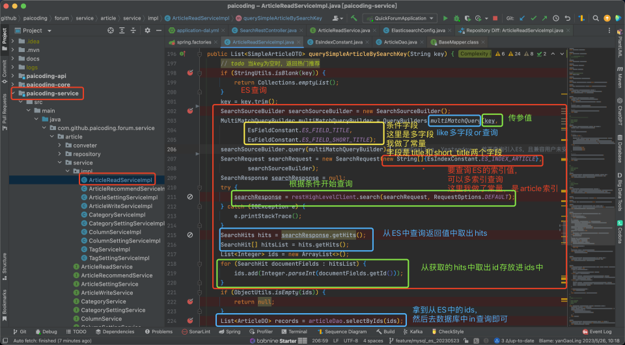This screenshot has width=625, height=345.
Task: Toggle the disabled breakpoint on line 211
Action: [190, 197]
